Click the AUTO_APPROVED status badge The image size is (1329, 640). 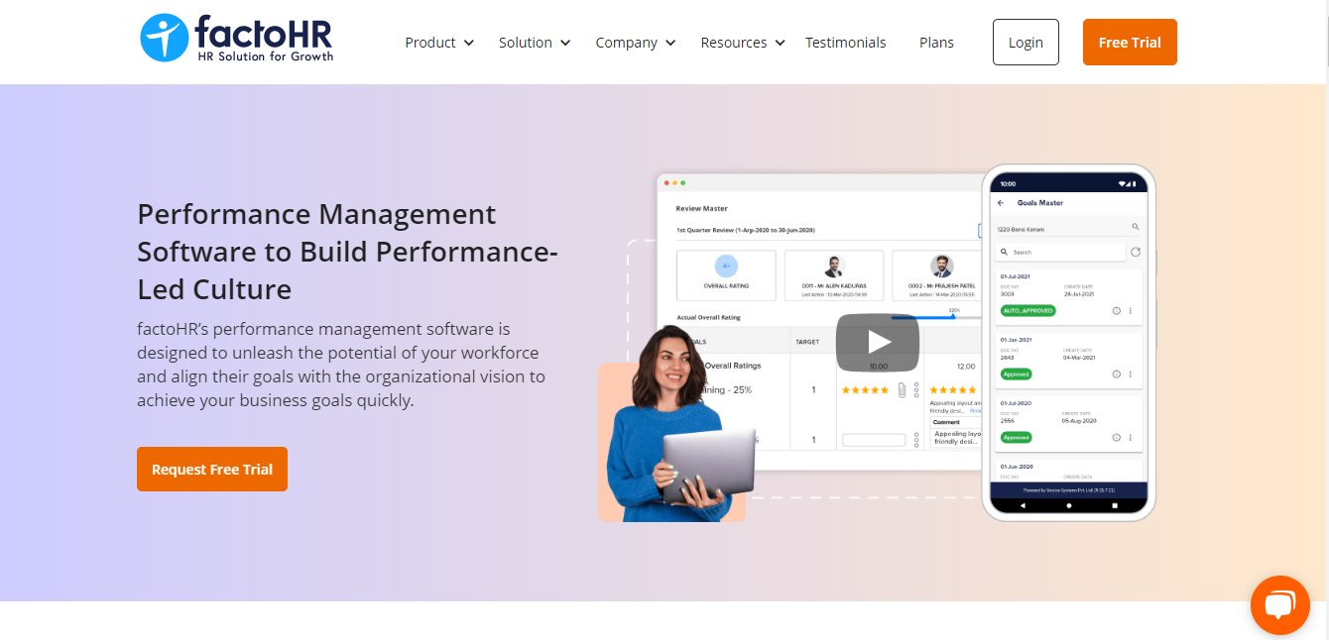click(1028, 310)
